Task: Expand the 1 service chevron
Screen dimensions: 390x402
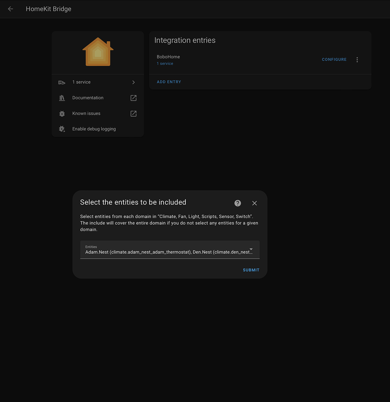Action: [133, 82]
